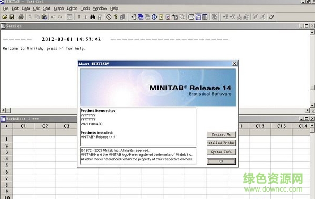This screenshot has width=315, height=199.
Task: Open the Help menu
Action: [114, 8]
